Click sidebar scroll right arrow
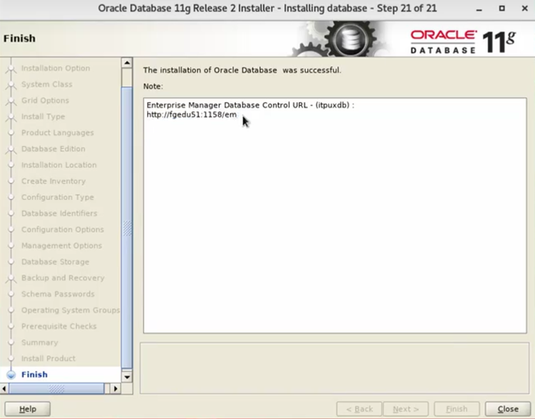Viewport: 535px width, 419px height. pyautogui.click(x=116, y=389)
